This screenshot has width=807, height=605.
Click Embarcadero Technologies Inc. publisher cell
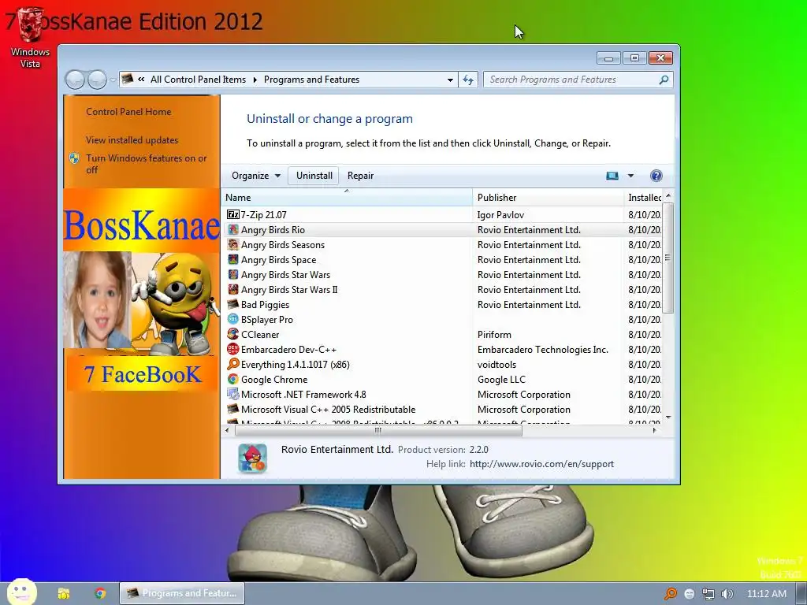[x=542, y=349]
